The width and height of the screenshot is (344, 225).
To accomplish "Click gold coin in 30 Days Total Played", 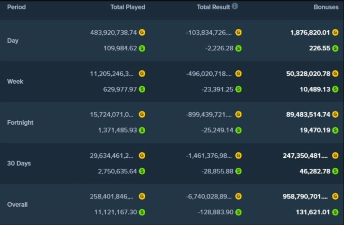I will point(142,155).
